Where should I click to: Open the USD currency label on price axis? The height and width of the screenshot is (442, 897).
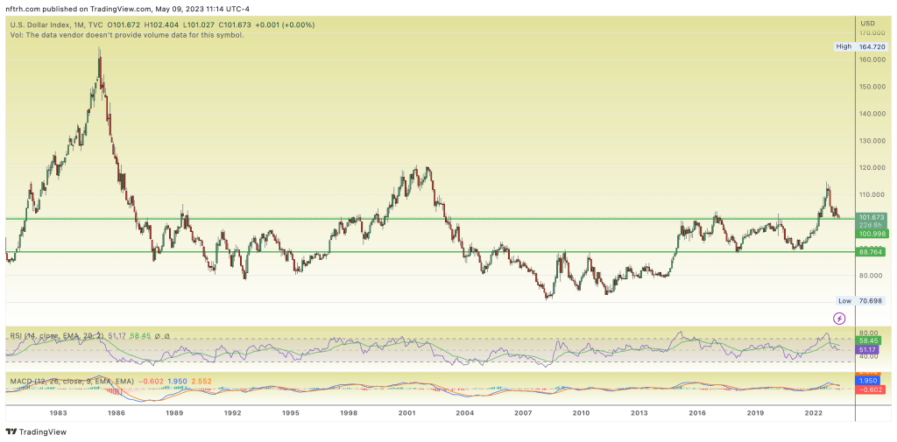867,23
